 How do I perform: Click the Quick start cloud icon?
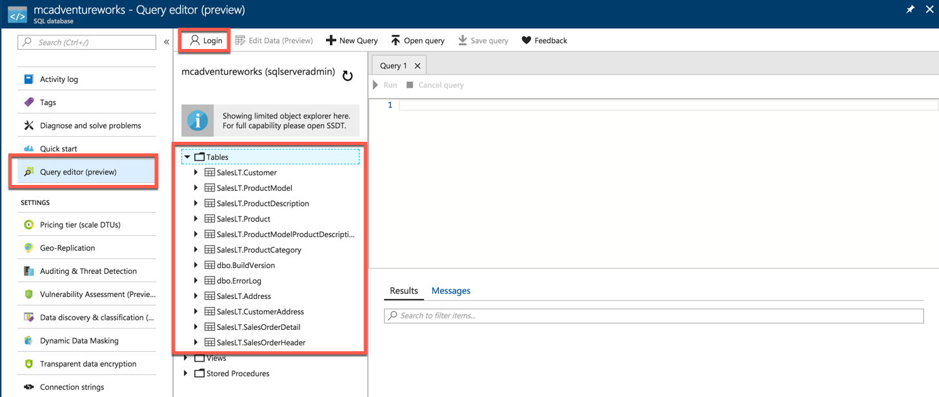pos(28,149)
